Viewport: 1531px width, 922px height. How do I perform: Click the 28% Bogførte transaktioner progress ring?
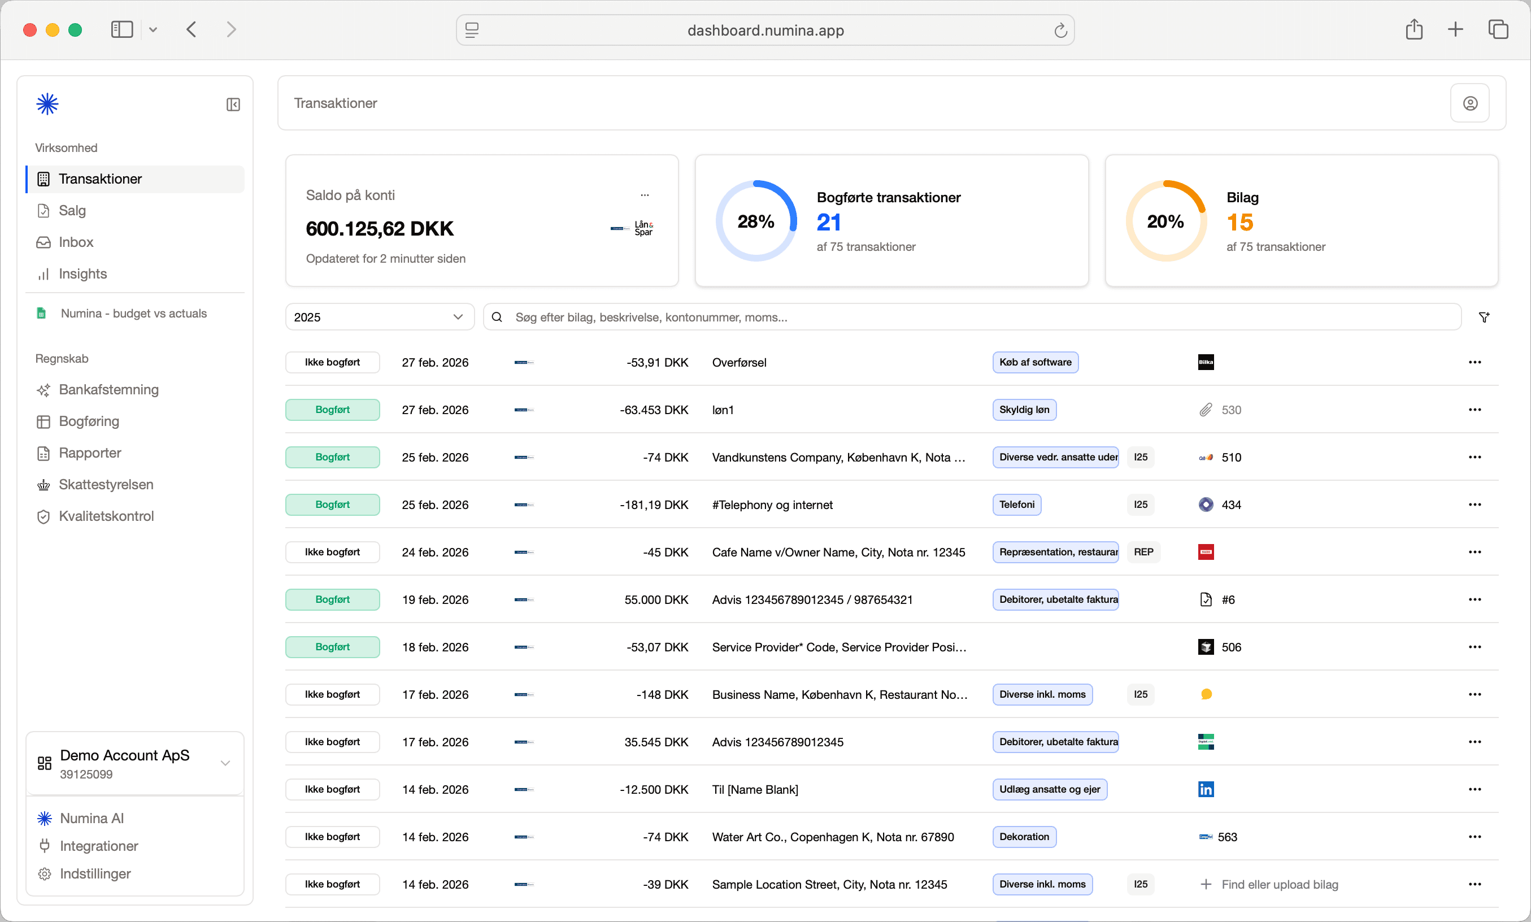pyautogui.click(x=755, y=220)
